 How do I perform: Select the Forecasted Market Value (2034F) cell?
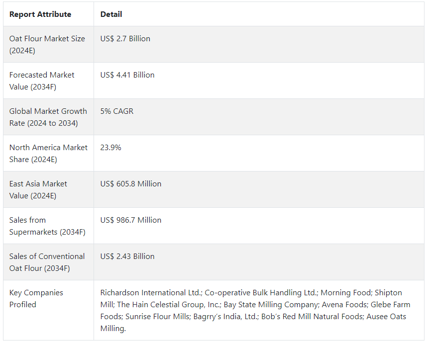pyautogui.click(x=42, y=81)
